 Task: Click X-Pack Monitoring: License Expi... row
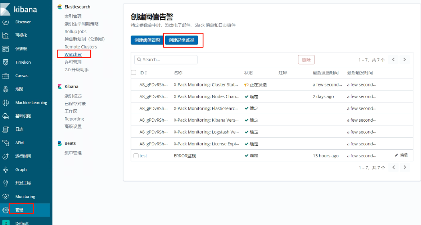[272, 144]
